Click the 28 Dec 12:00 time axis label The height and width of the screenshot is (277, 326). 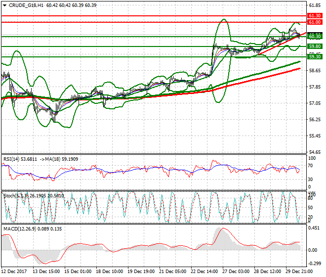click(267, 272)
